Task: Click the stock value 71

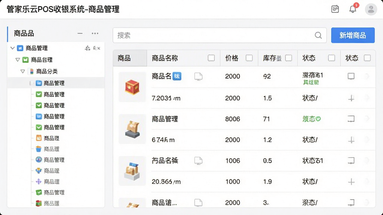Action: click(266, 119)
